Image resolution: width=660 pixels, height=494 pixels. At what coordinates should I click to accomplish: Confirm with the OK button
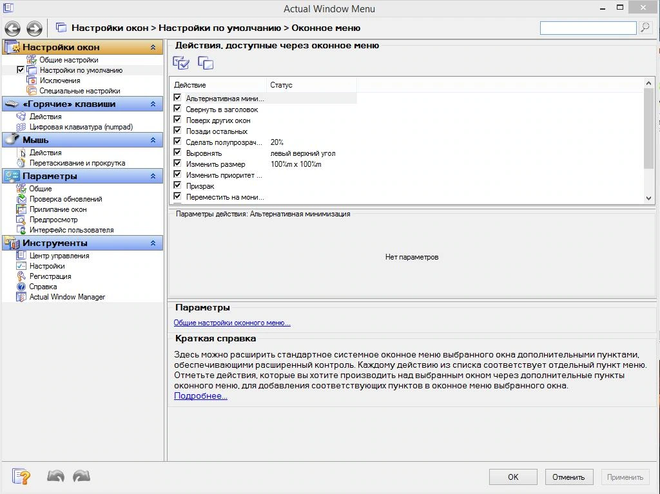click(513, 477)
